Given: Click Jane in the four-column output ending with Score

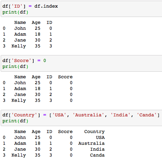Looking at the screenshot, I should click(20, 95).
